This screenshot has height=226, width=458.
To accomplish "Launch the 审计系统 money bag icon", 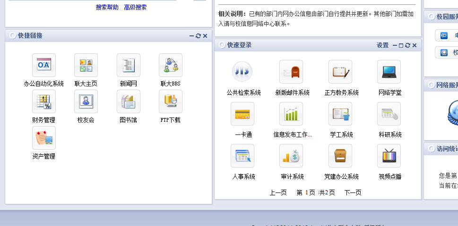I will (291, 156).
